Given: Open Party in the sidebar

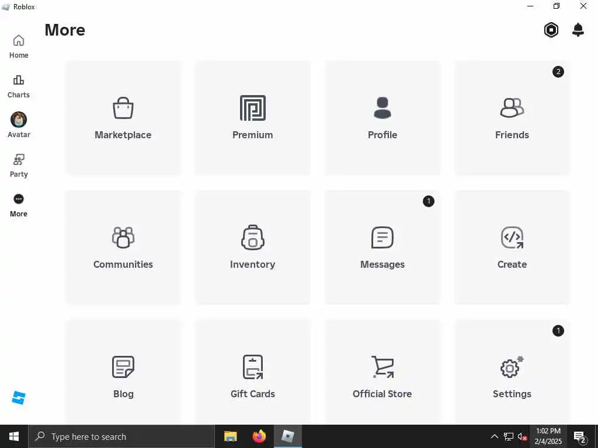Looking at the screenshot, I should click(x=19, y=166).
